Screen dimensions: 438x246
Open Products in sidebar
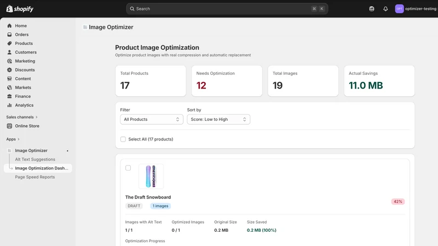click(x=24, y=43)
